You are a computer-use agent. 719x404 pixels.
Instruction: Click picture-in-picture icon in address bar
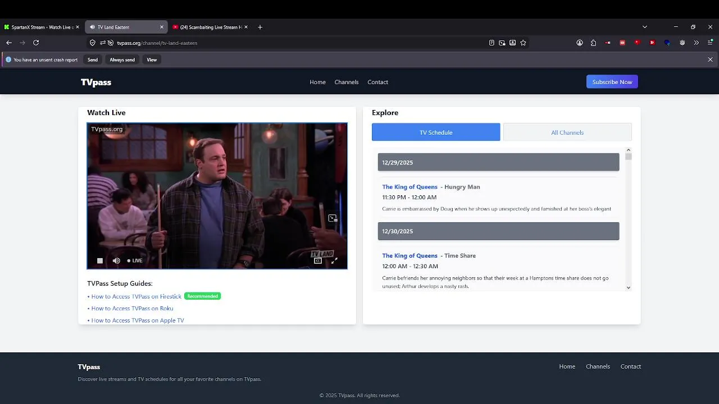click(502, 43)
